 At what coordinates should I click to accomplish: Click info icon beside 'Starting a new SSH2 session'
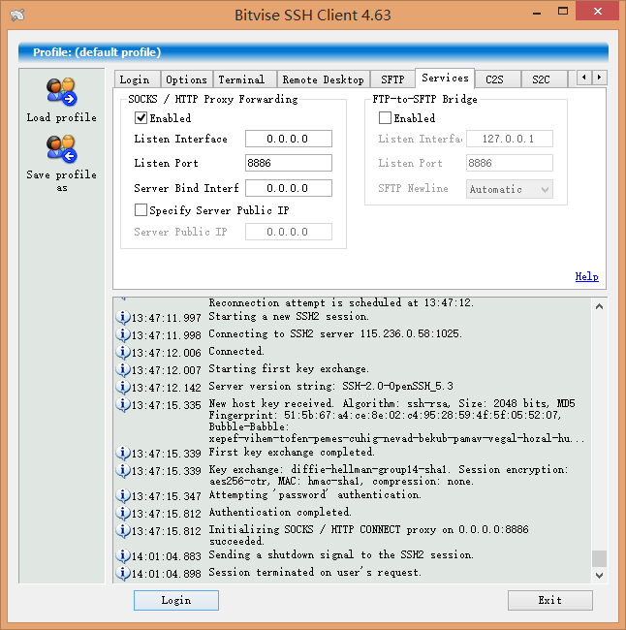(123, 317)
